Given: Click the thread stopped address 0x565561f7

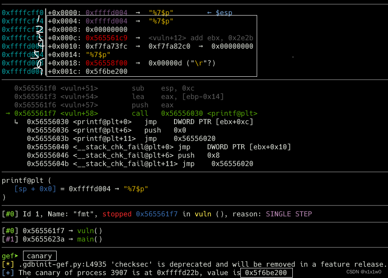Looking at the screenshot, I should [x=156, y=214].
